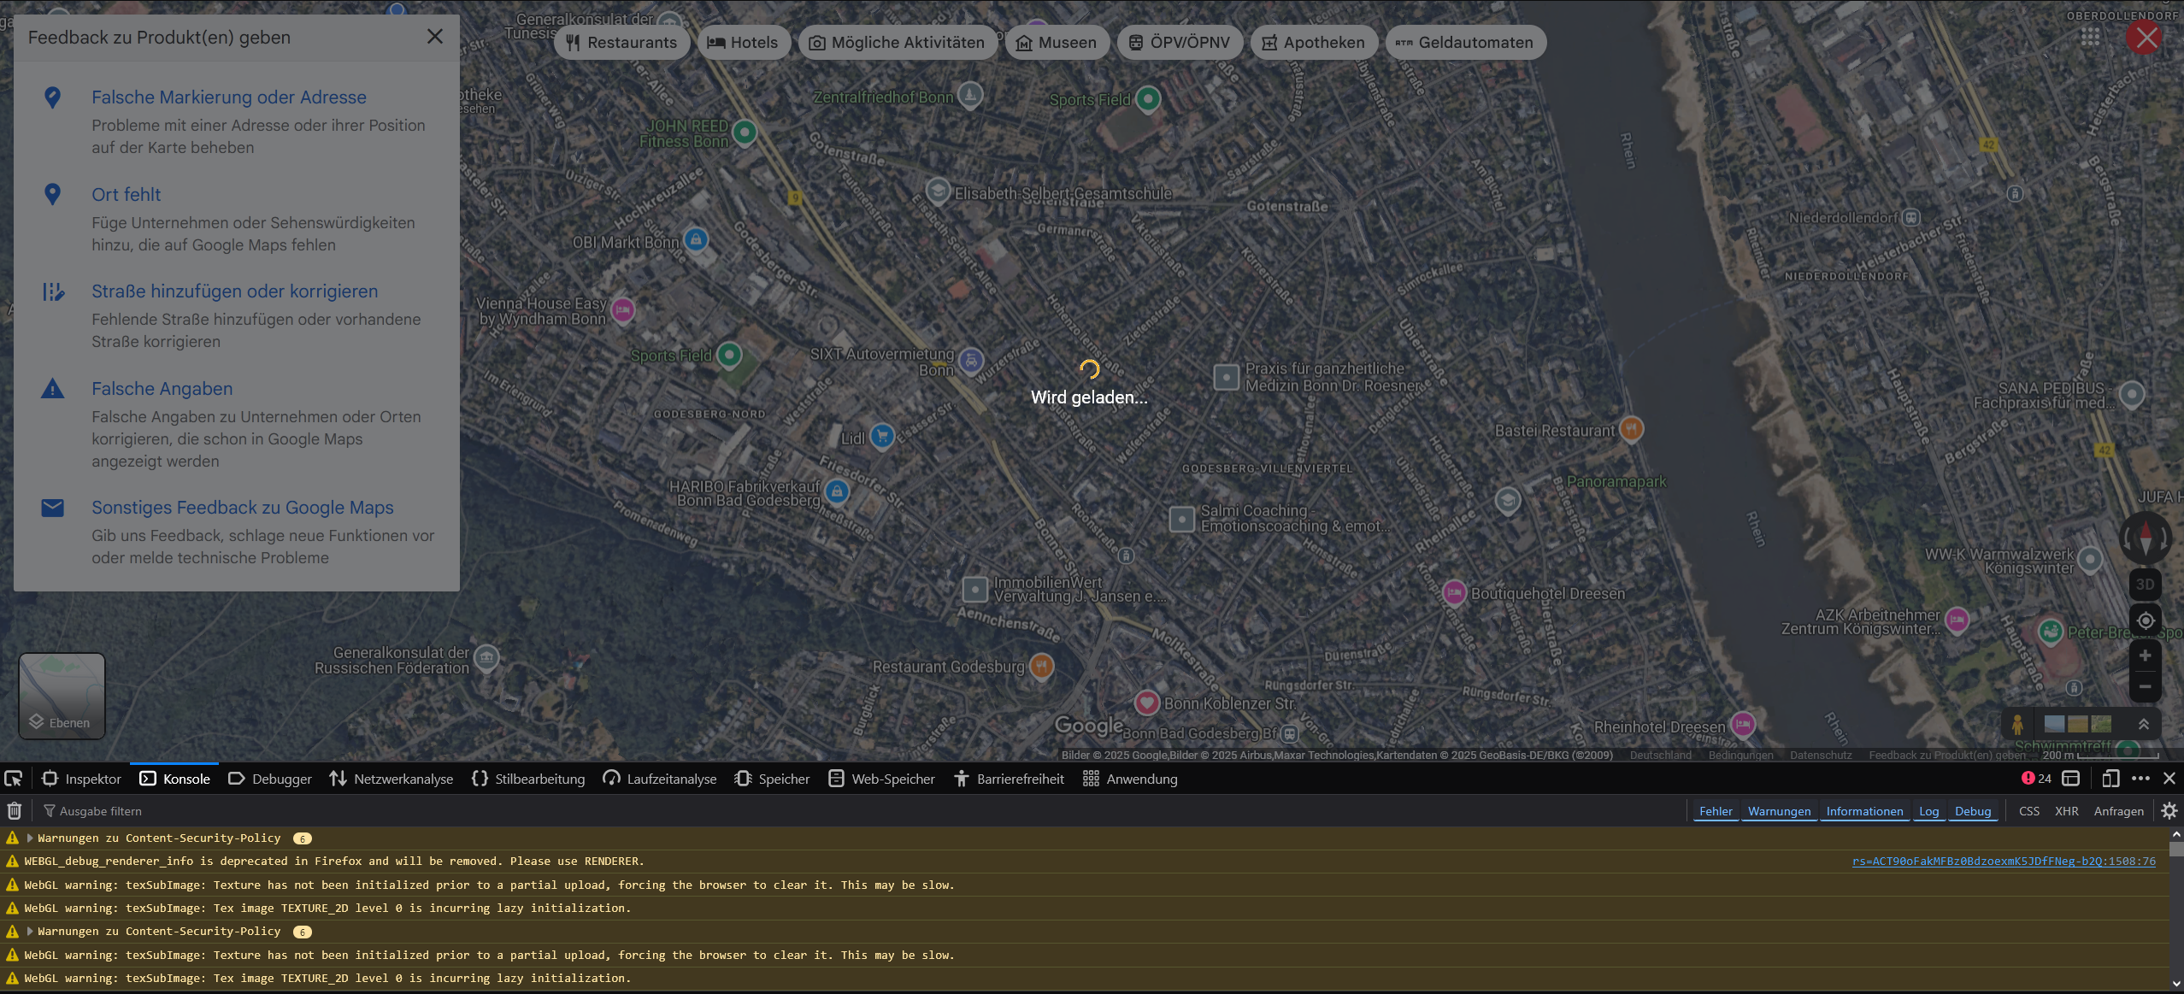
Task: Click the Boutiquehotel Dreesen hotel marker
Action: click(1454, 592)
